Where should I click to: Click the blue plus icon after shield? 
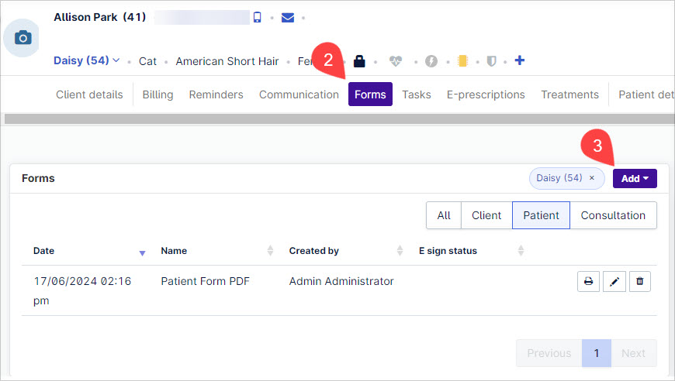point(520,60)
